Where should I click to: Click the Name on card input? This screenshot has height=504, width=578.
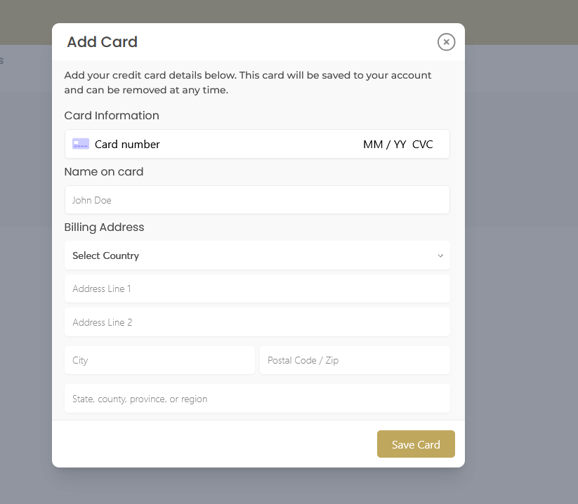point(257,199)
